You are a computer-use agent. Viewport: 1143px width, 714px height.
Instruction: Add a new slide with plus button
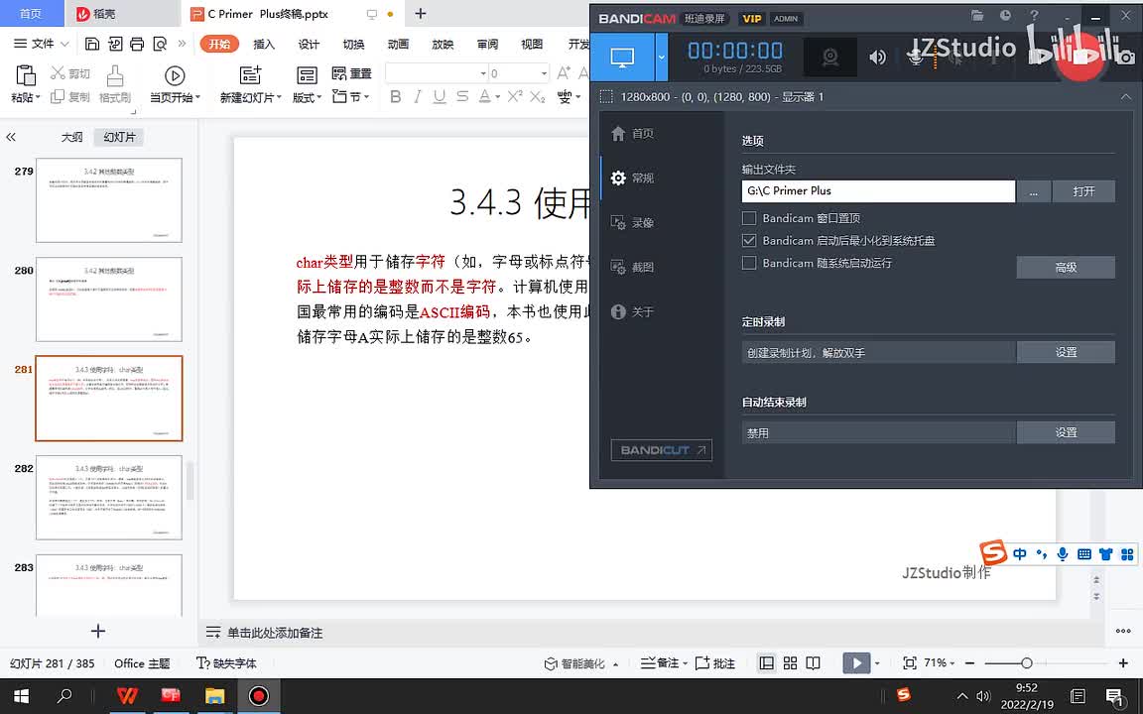pyautogui.click(x=97, y=631)
